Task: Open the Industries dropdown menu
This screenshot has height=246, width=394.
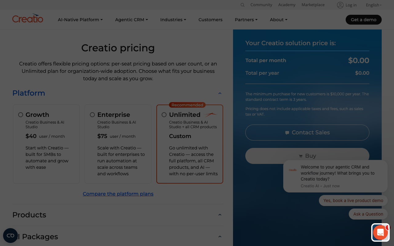Action: coord(173,20)
